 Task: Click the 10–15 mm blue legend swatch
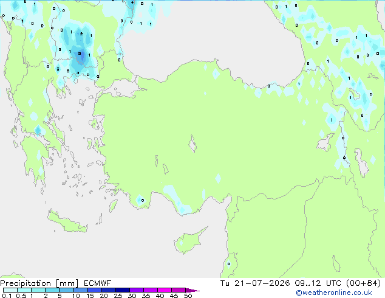pyautogui.click(x=80, y=290)
